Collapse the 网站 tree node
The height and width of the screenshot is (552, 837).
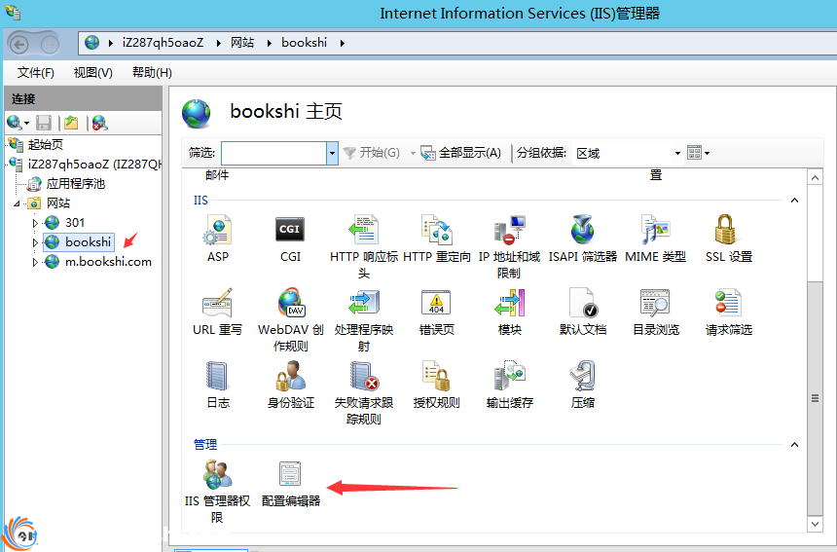17,203
